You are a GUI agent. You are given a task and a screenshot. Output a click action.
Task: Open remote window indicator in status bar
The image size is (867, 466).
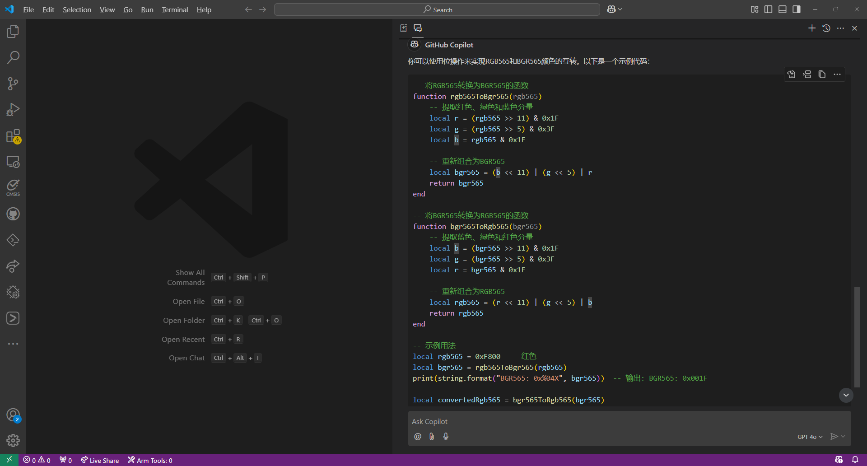9,460
